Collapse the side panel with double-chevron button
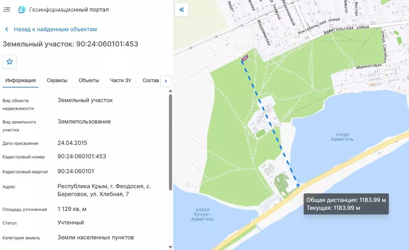Viewport: 409px width, 250px height. (182, 10)
